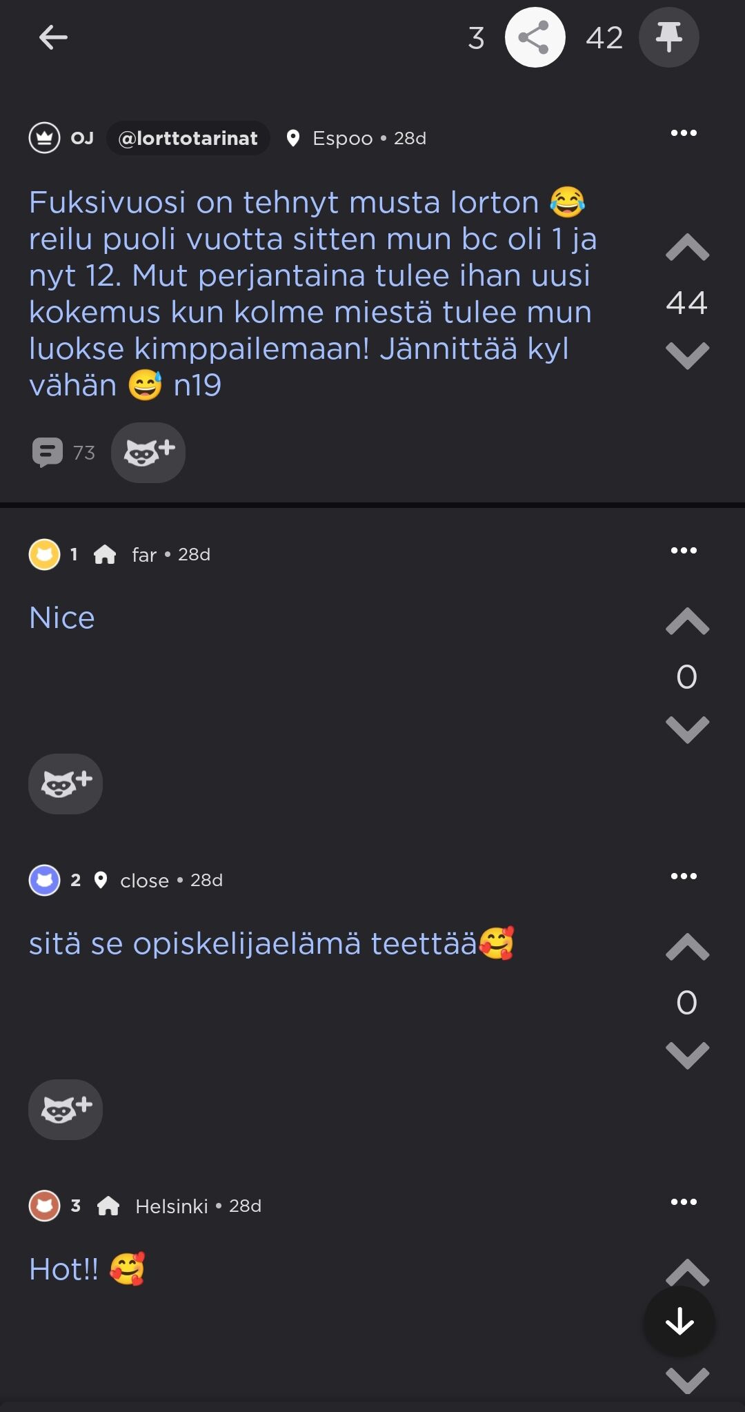
Task: Upvote the "sitä se opiskelijaelämä teettää" reply
Action: tap(687, 948)
